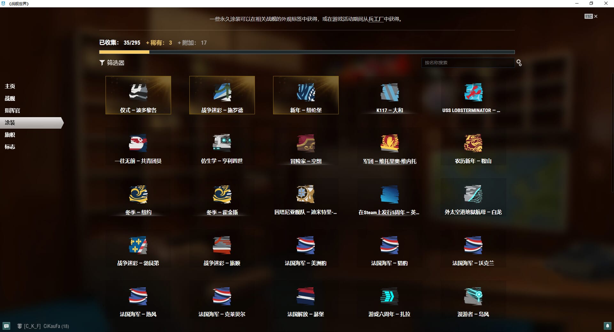Open display settings gear beside search
This screenshot has height=332, width=614.
point(519,63)
